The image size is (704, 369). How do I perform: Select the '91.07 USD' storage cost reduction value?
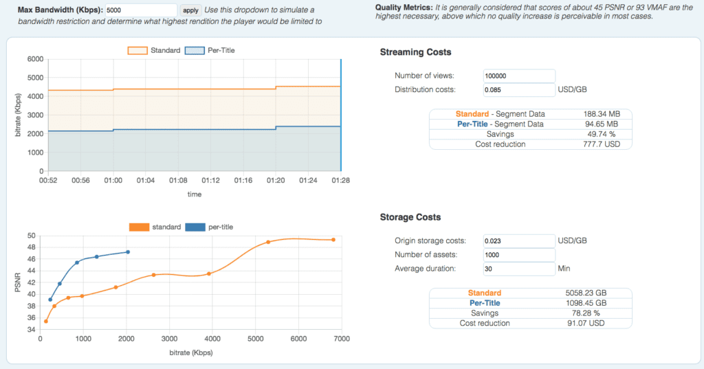click(586, 323)
